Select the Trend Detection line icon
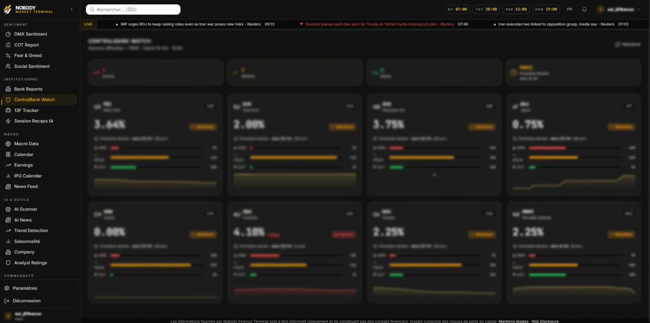Image resolution: width=650 pixels, height=323 pixels. pyautogui.click(x=8, y=230)
